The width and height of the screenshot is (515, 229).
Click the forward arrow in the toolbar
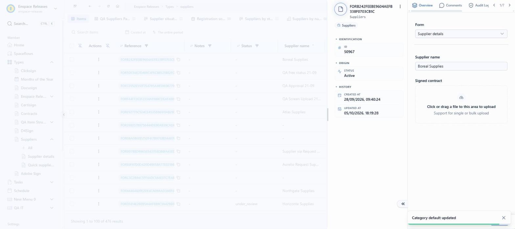point(99,6)
